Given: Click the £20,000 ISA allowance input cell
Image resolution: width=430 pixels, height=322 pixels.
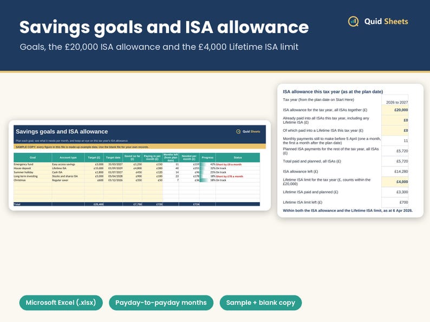Looking at the screenshot, I should (x=395, y=110).
